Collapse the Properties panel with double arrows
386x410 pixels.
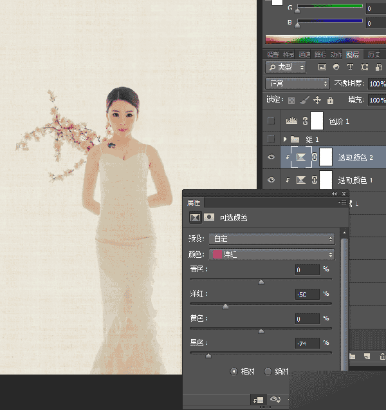point(335,194)
